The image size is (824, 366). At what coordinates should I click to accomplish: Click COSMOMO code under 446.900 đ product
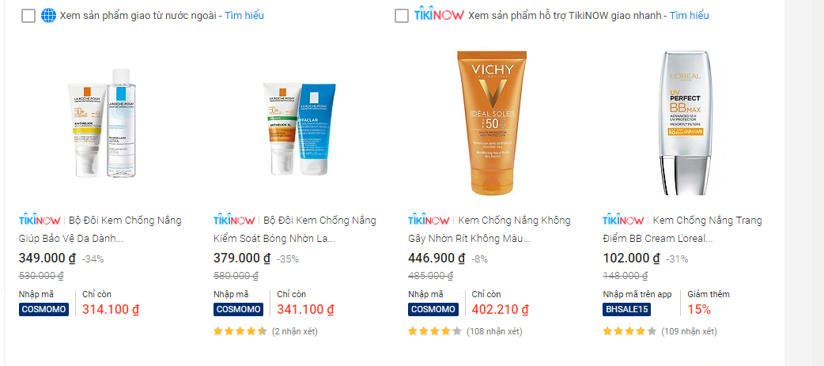click(x=433, y=309)
